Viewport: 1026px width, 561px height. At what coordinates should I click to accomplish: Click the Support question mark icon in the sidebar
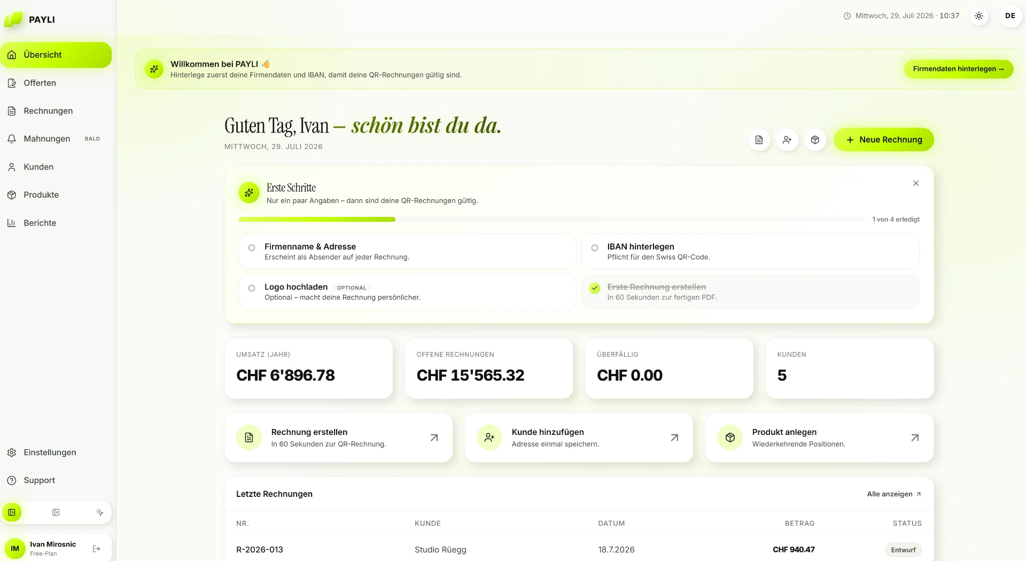12,480
